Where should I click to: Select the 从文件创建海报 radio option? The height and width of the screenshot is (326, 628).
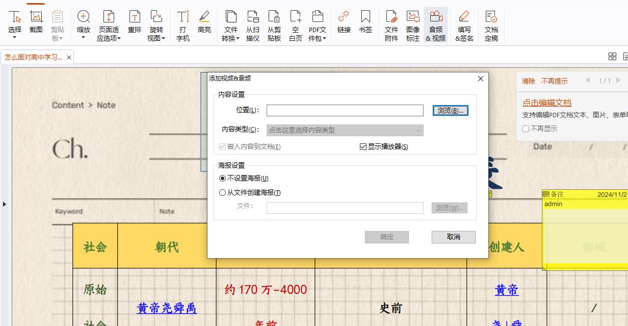tap(222, 193)
